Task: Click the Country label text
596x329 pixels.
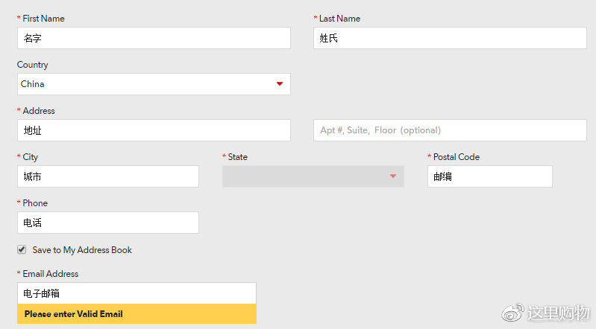Action: pos(33,65)
